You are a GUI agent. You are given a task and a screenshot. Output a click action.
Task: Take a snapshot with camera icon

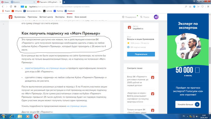click(x=190, y=7)
